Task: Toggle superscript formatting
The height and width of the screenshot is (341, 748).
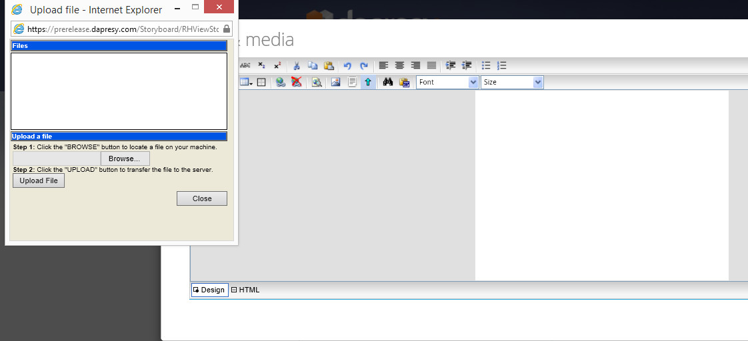Action: 277,65
